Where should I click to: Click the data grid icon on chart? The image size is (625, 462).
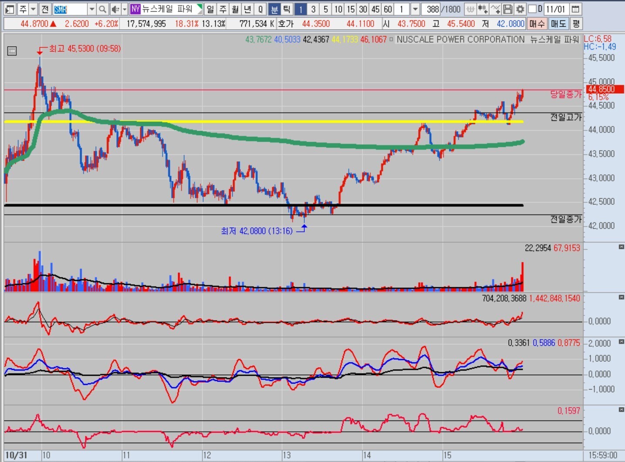click(x=12, y=51)
